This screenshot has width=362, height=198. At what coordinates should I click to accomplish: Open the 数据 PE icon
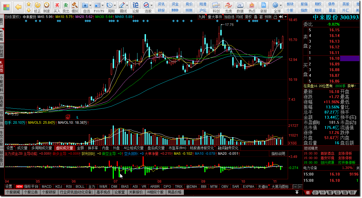240,5
